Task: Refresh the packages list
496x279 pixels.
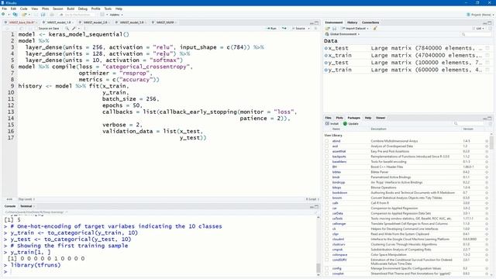Action: (490, 124)
